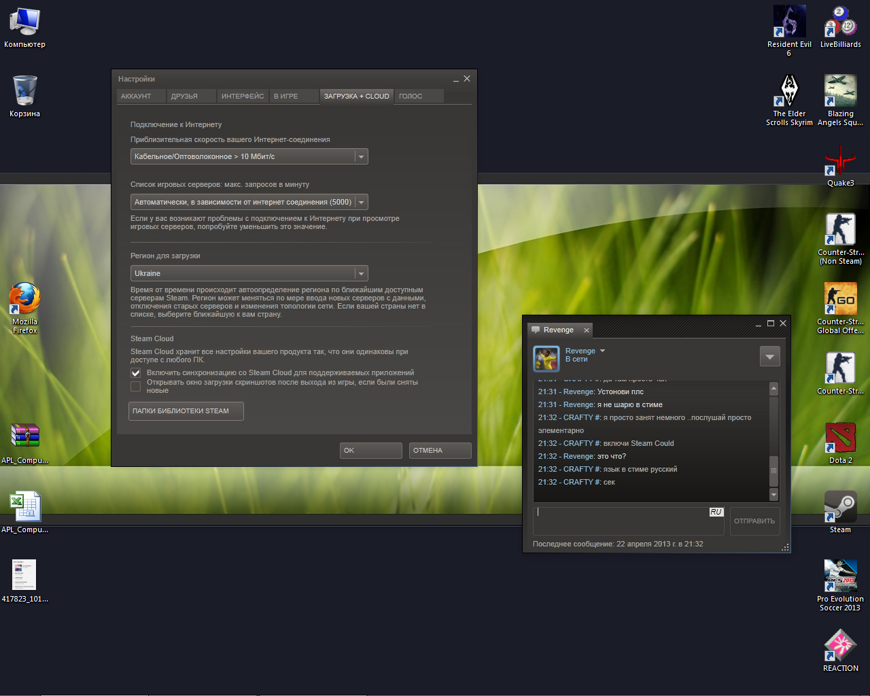Toggle screenshot upload window after game exit
This screenshot has width=870, height=696.
point(135,386)
